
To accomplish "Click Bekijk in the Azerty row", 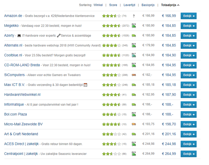I will [188, 36].
